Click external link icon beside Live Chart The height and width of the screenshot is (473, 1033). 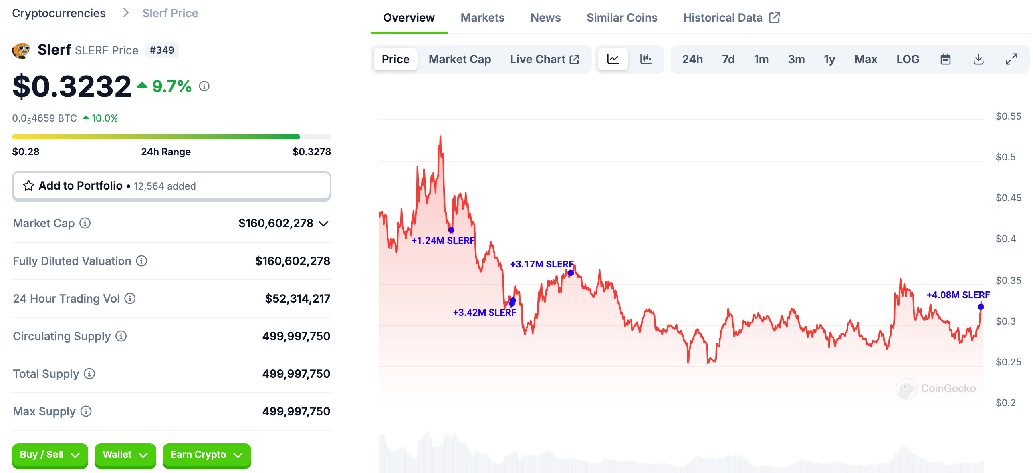point(575,60)
